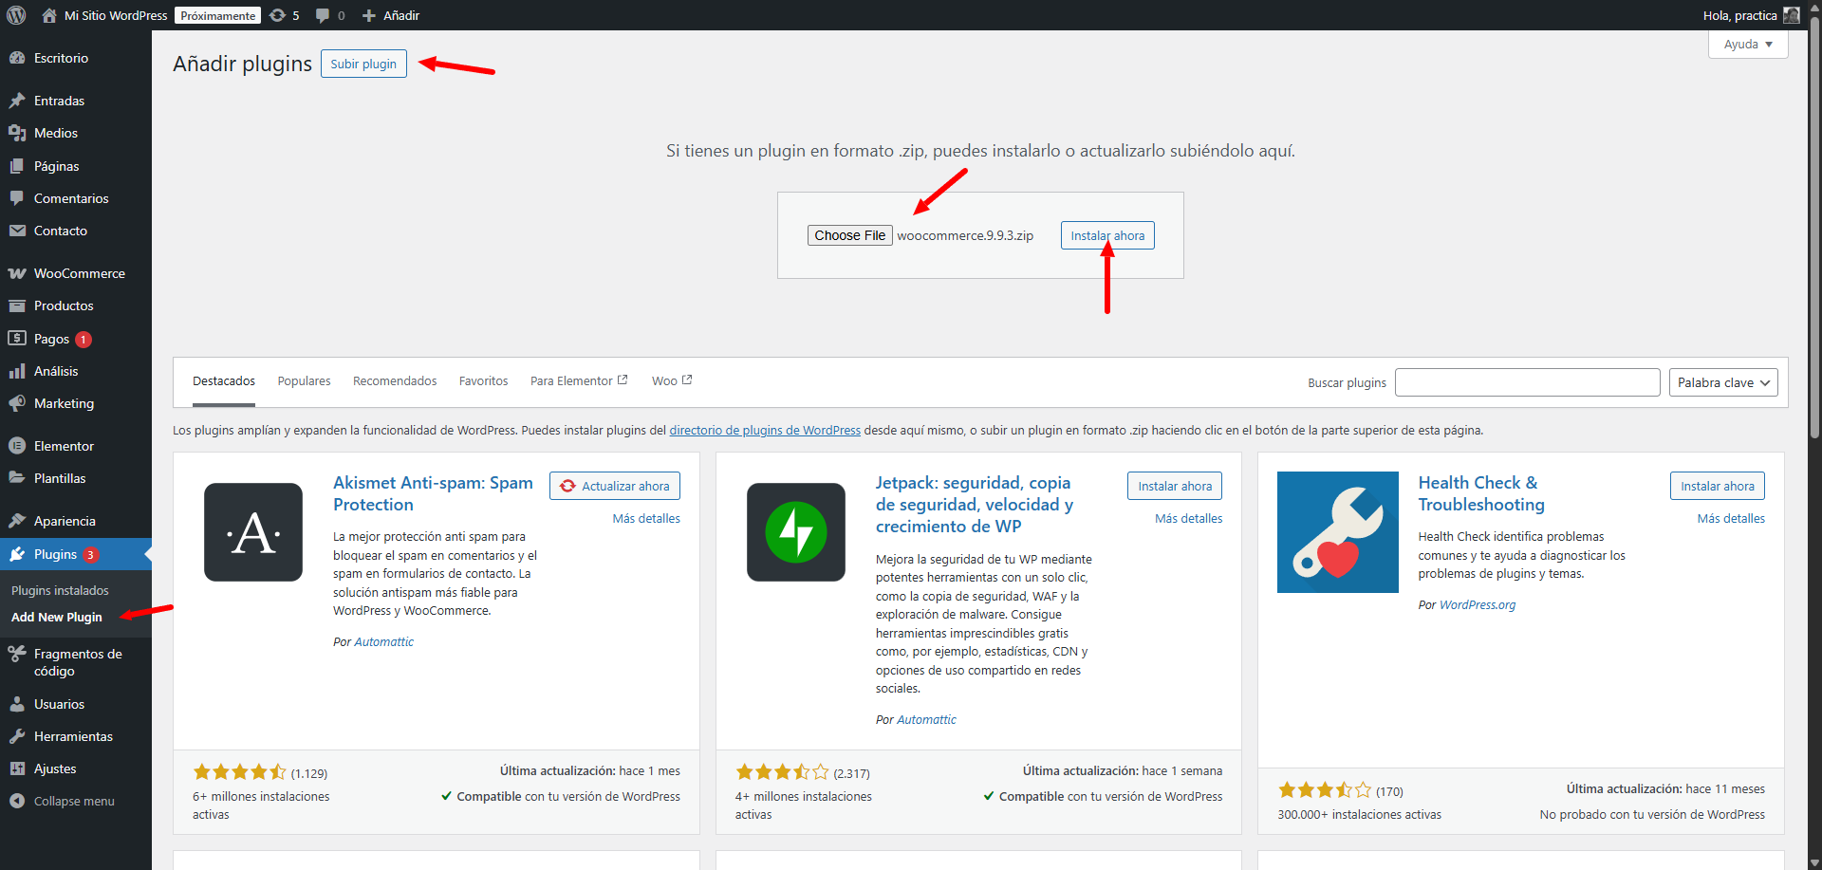This screenshot has width=1822, height=870.
Task: Click the Apariencia brush icon
Action: click(x=17, y=521)
